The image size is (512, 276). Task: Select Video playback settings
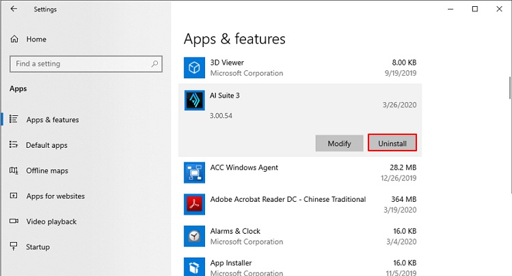51,221
